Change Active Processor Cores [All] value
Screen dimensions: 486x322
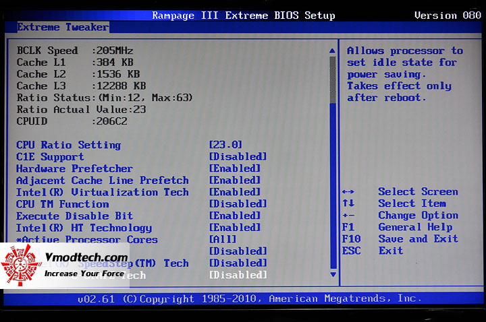(x=223, y=239)
